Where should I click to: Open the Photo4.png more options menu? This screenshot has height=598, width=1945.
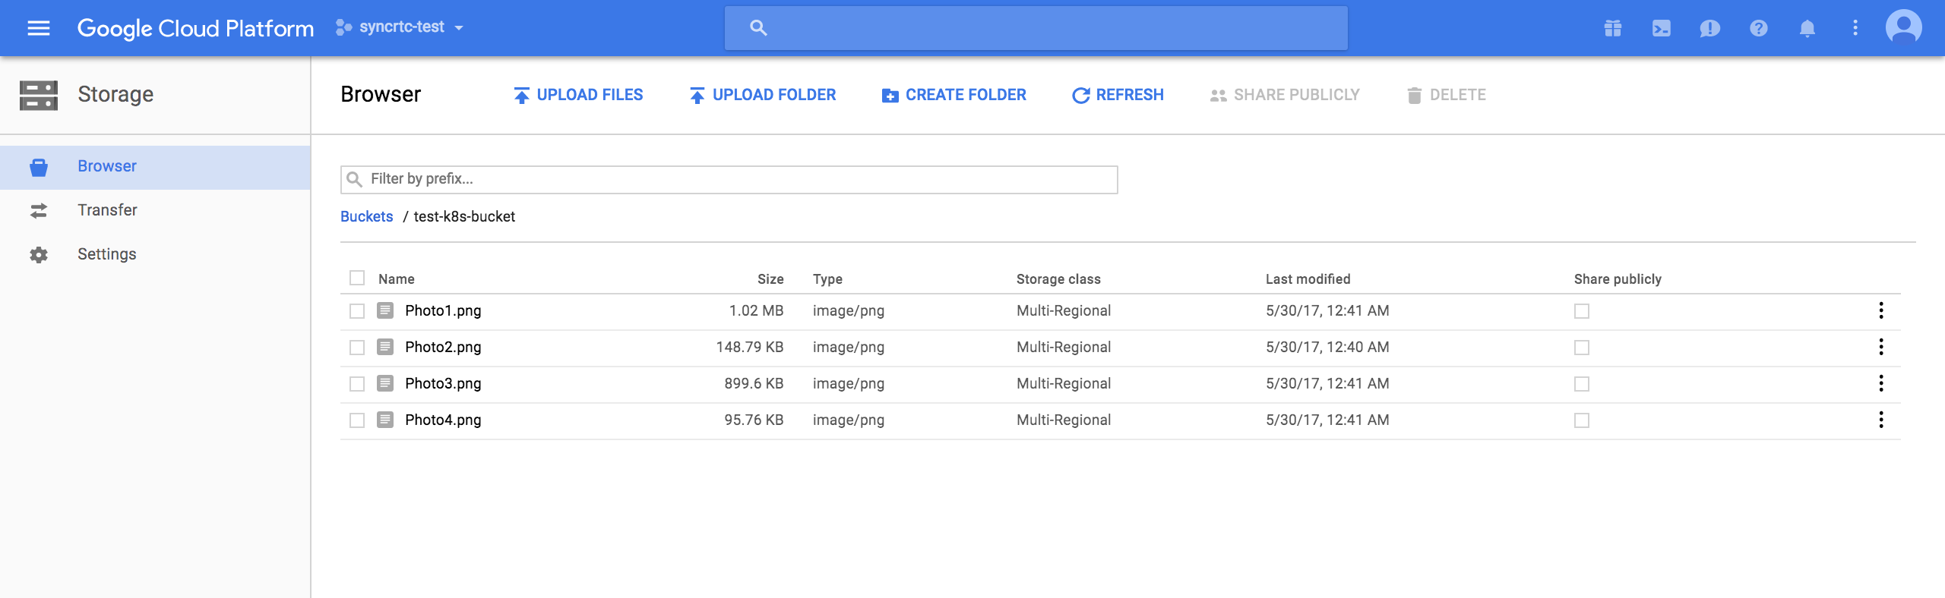point(1881,420)
